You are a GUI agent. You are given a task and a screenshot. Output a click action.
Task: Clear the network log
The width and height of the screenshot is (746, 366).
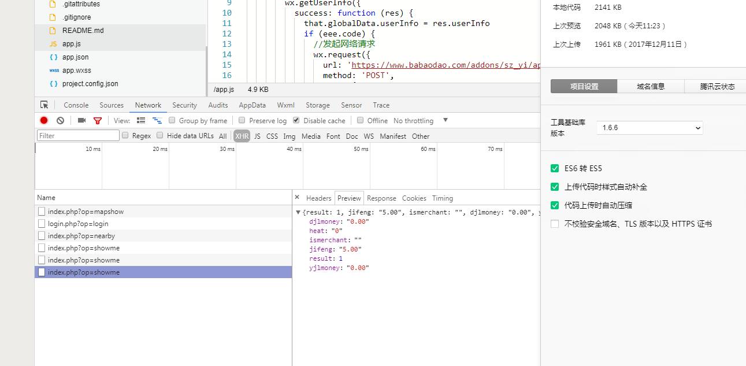(x=60, y=121)
